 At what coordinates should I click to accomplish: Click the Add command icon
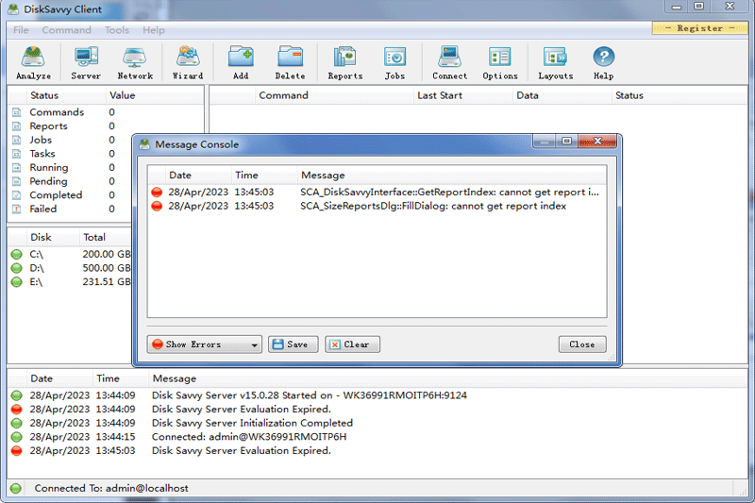(x=241, y=62)
